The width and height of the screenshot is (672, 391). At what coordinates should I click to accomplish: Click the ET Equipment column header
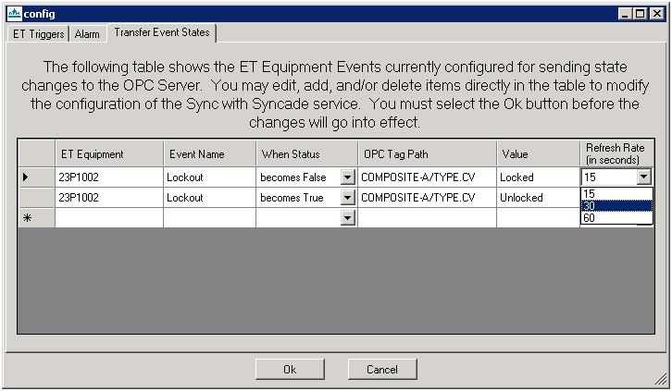pos(109,153)
